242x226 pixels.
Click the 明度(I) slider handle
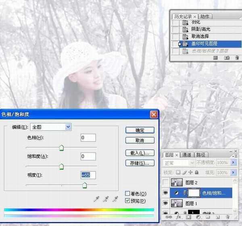click(84, 185)
